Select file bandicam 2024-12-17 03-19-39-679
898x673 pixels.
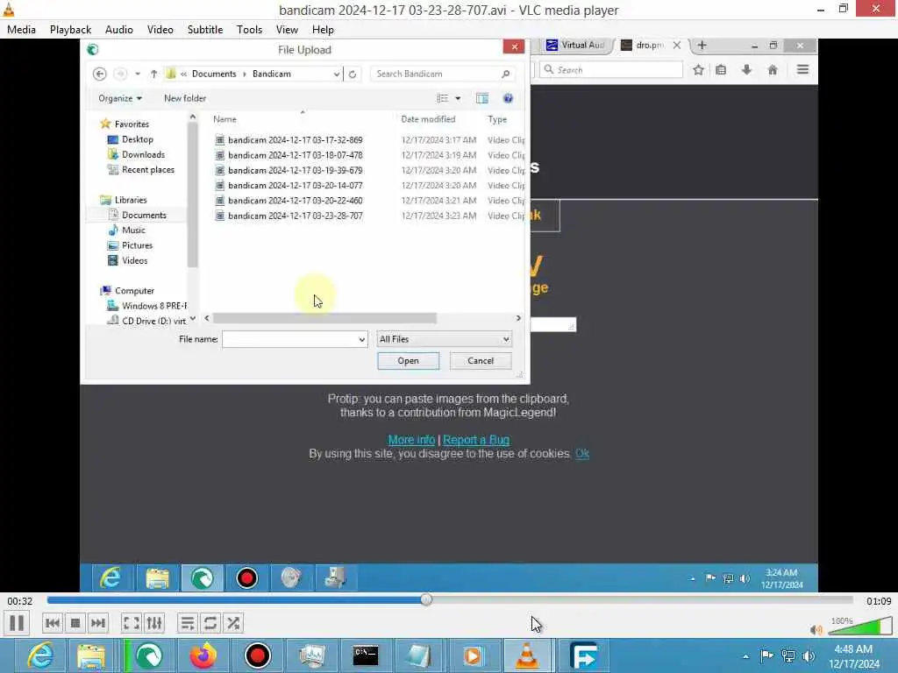(295, 170)
